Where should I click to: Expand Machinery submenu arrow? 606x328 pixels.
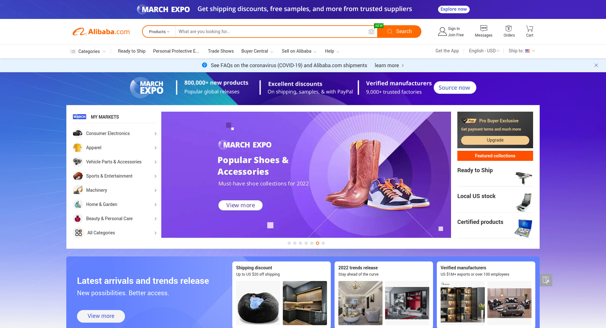(156, 190)
